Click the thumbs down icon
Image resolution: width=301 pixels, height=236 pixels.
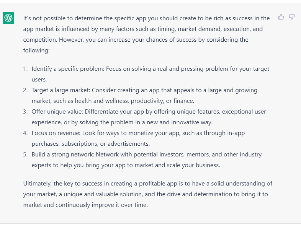pos(292,17)
